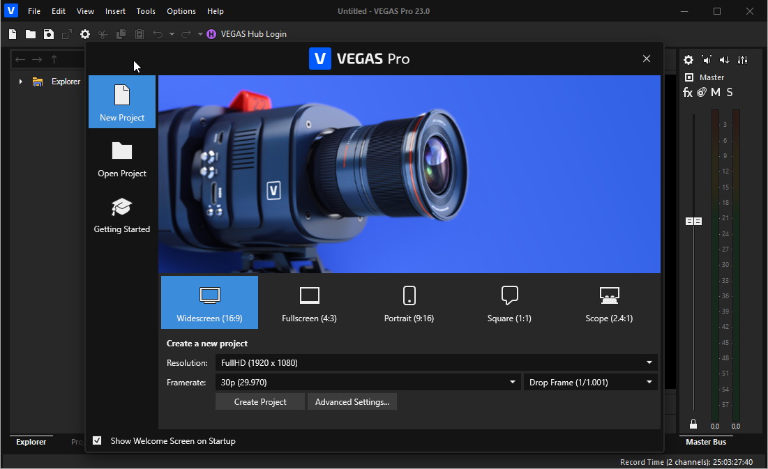Select the Portrait (9:16) format icon
Viewport: 768px width, 469px height.
[409, 302]
